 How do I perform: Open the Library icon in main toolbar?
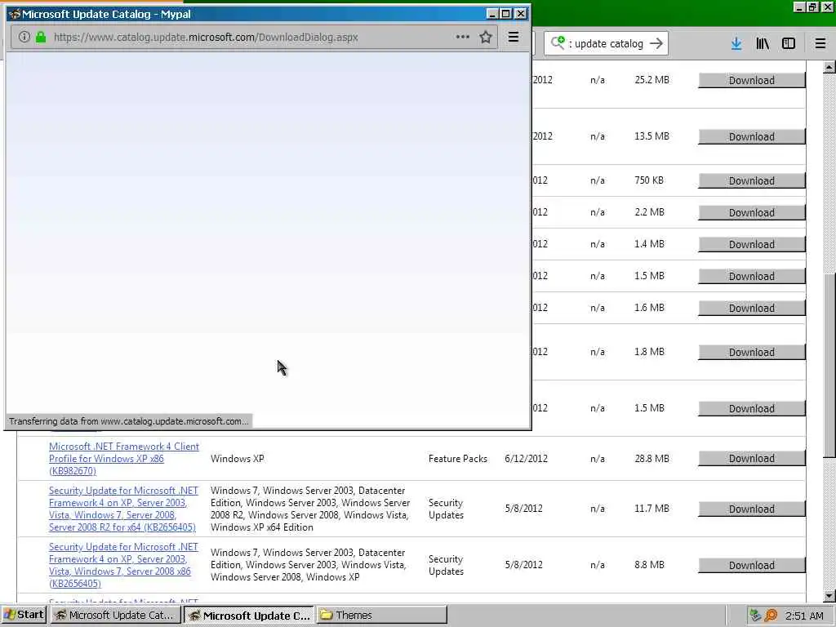tap(763, 43)
